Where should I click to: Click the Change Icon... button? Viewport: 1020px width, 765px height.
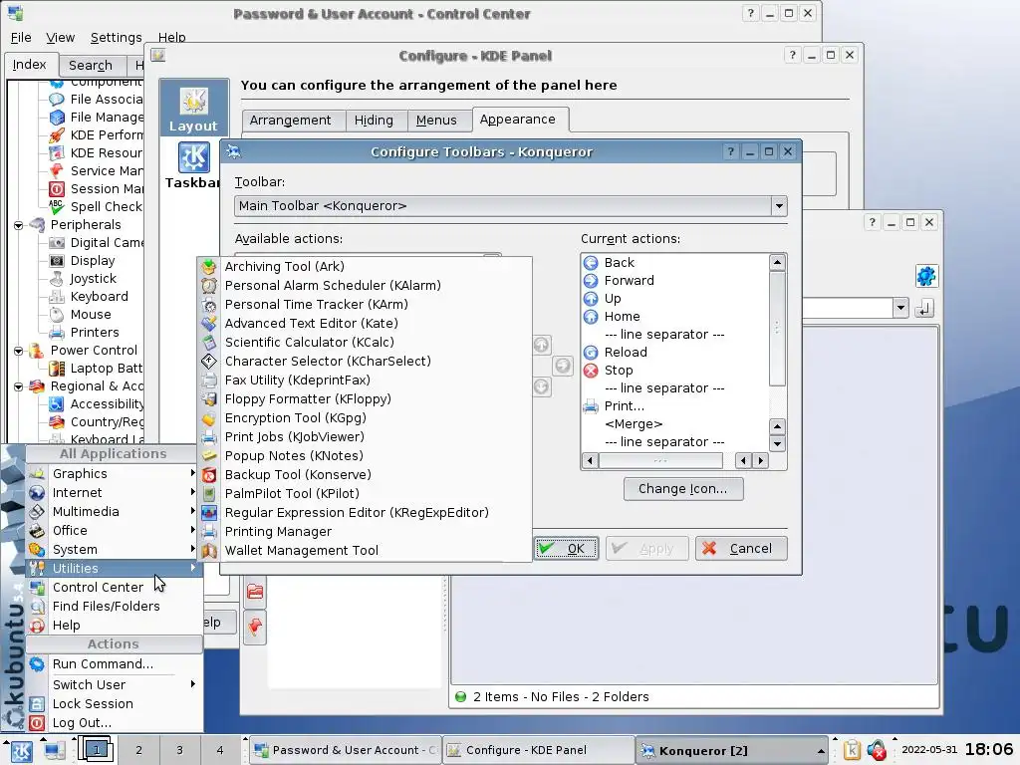coord(683,488)
